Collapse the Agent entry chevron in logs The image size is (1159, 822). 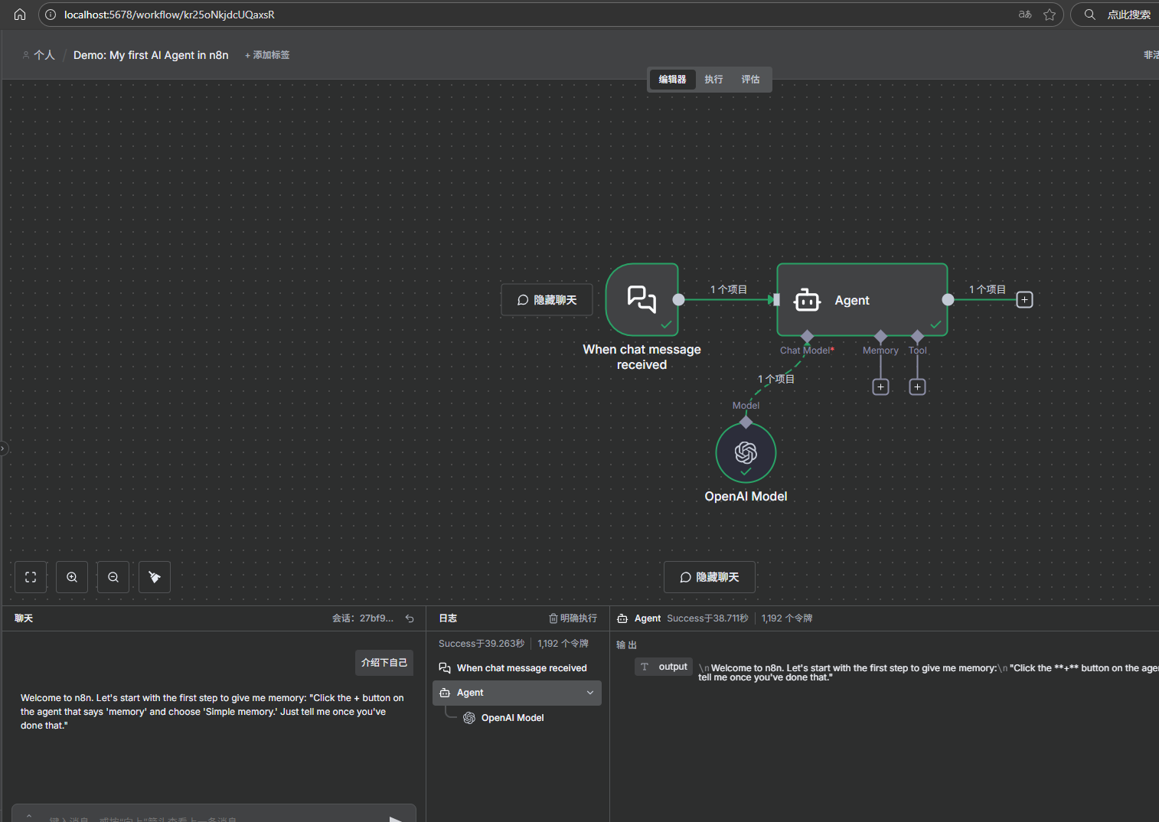590,693
